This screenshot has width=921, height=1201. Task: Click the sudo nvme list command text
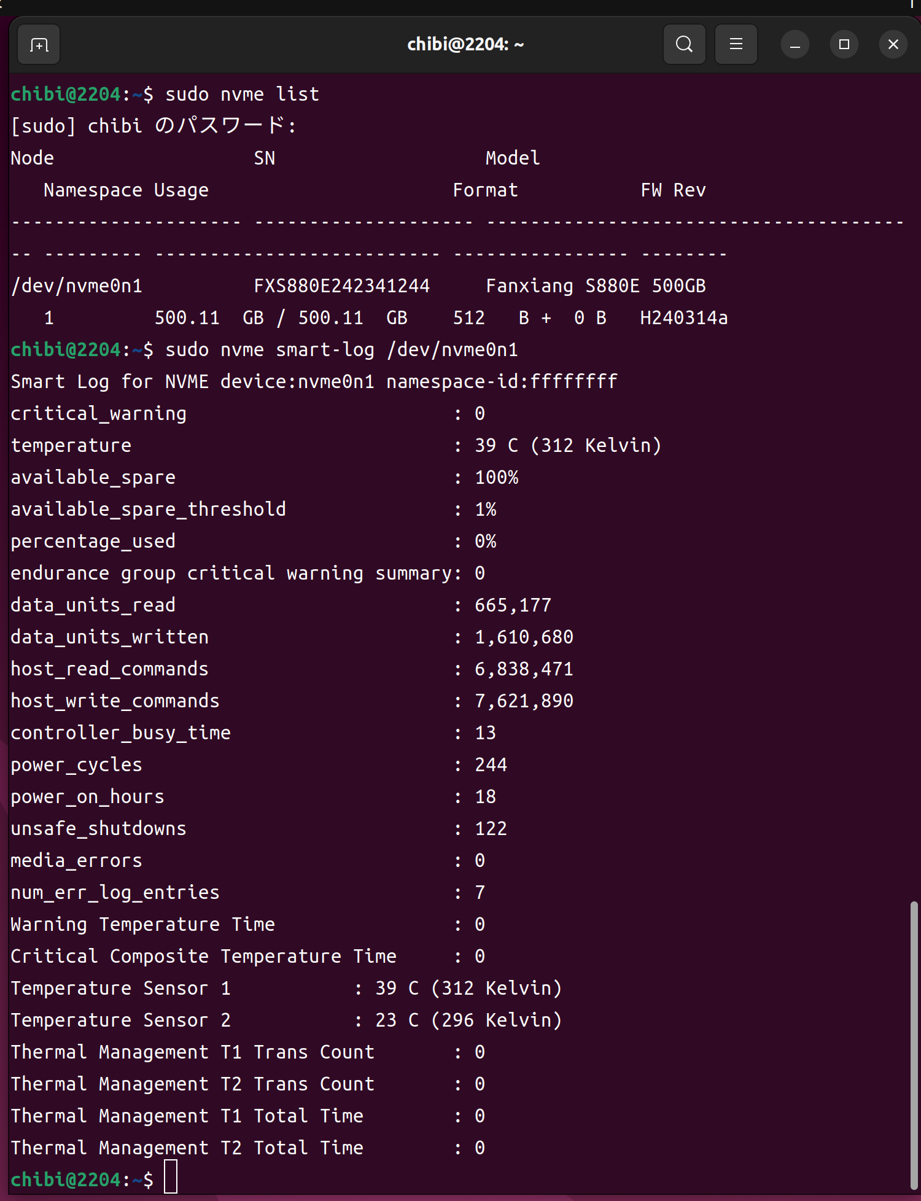click(242, 95)
